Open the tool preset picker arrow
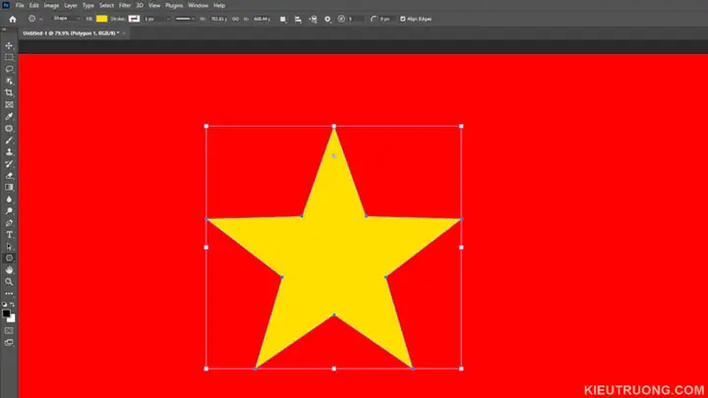Image resolution: width=708 pixels, height=398 pixels. click(x=41, y=19)
